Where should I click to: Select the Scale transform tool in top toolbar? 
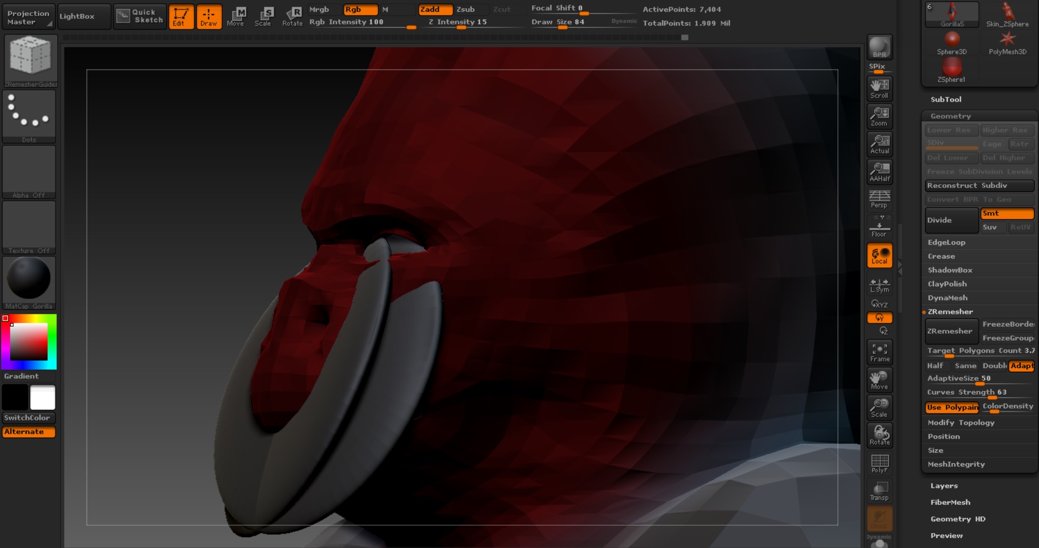(263, 17)
